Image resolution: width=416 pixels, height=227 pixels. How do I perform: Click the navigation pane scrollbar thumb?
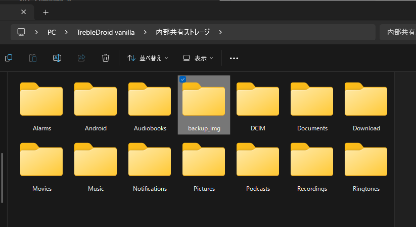point(2,178)
